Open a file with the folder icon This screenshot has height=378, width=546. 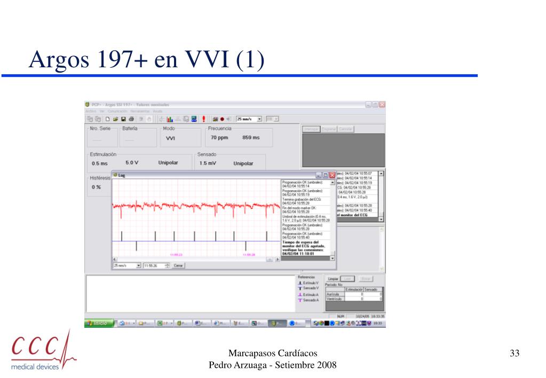115,119
